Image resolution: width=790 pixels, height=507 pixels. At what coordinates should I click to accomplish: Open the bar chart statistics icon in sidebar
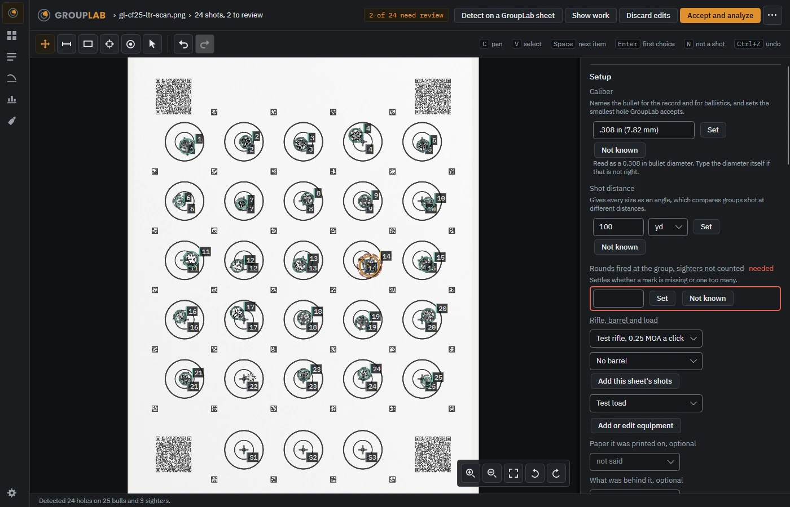(x=12, y=100)
